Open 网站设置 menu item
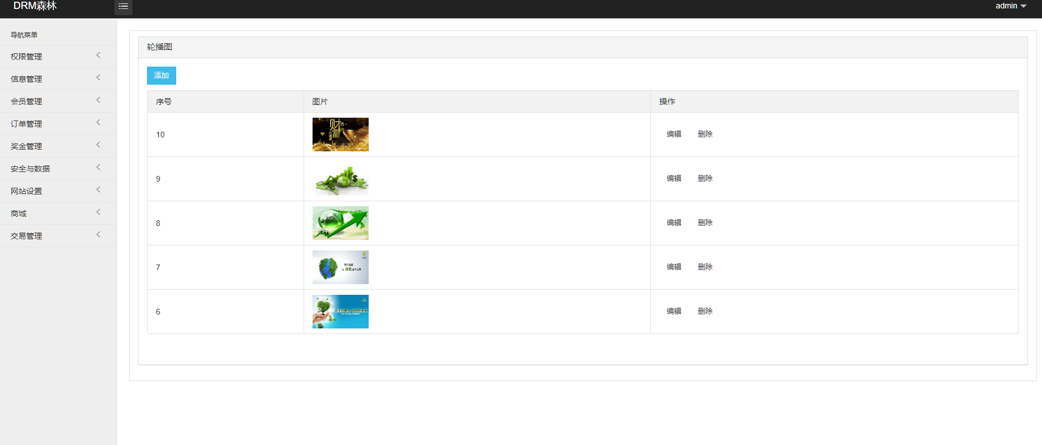The height and width of the screenshot is (445, 1042). pos(26,191)
